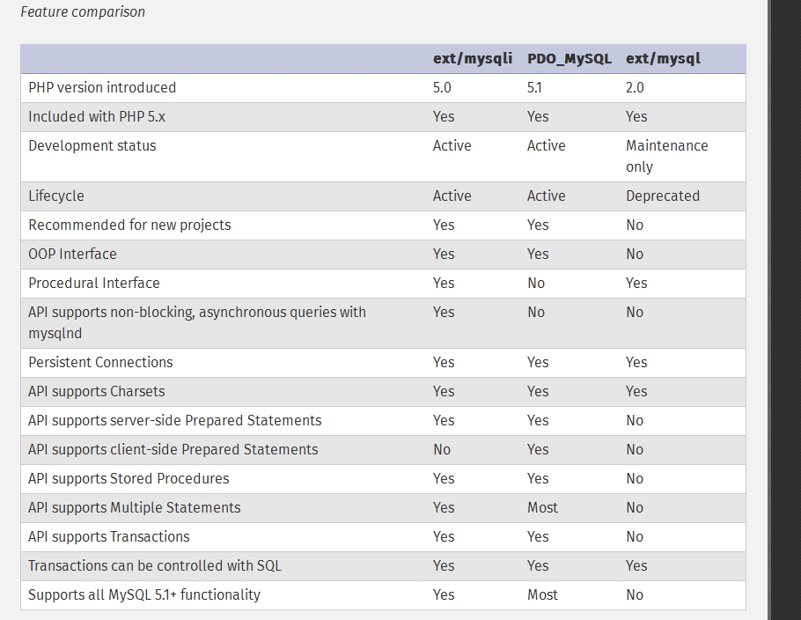Select the PDO_MySQL column header
The height and width of the screenshot is (620, 801).
point(570,59)
